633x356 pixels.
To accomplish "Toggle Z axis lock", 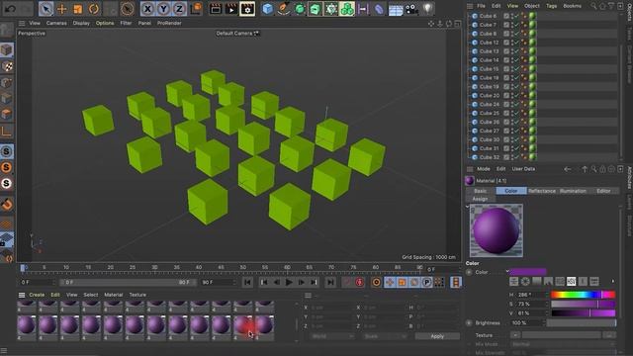I will tap(179, 9).
